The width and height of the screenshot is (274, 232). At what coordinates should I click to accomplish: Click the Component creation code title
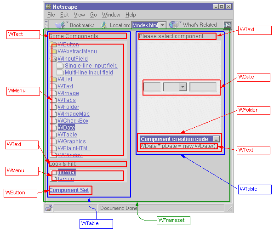click(174, 139)
